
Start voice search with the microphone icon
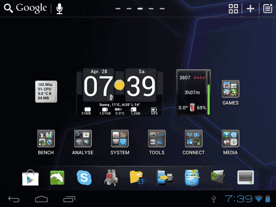pos(59,9)
